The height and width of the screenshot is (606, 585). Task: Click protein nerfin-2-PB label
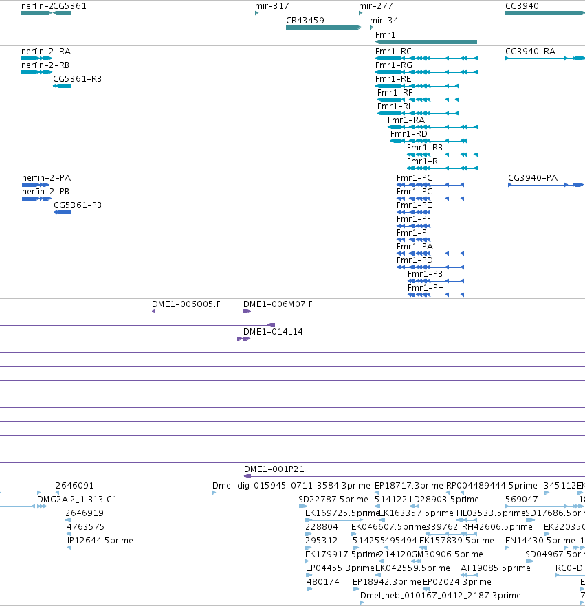click(45, 191)
